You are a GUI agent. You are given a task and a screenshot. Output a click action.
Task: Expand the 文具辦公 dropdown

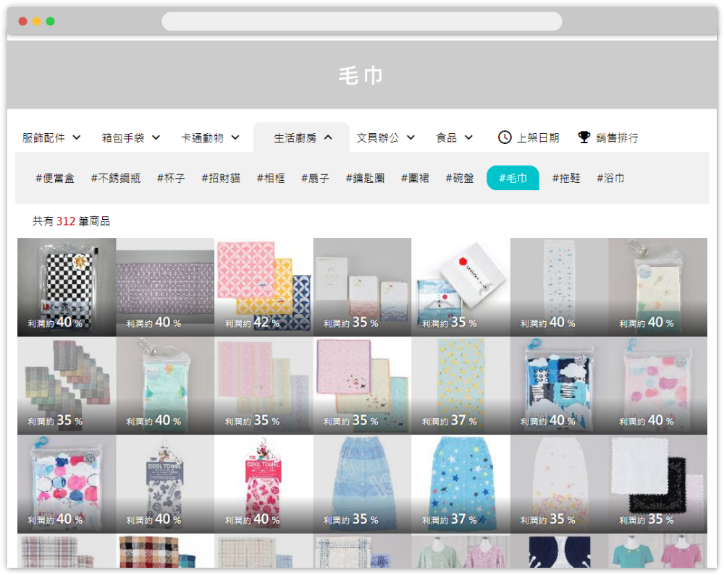point(386,137)
